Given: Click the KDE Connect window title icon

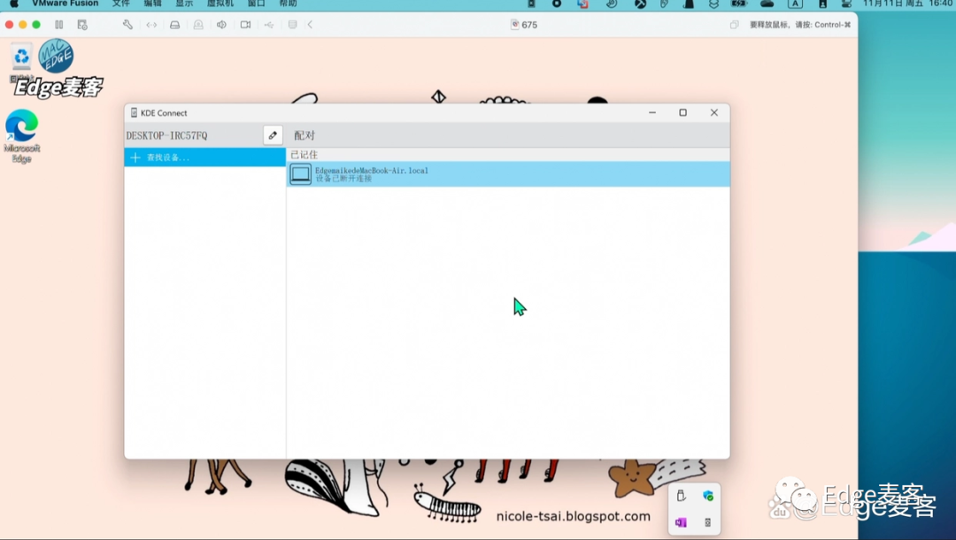Looking at the screenshot, I should 134,112.
